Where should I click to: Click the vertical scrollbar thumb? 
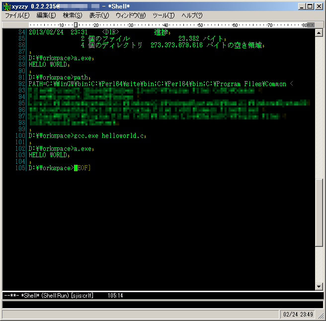point(319,213)
